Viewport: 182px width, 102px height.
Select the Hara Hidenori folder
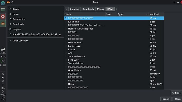(x=114, y=42)
